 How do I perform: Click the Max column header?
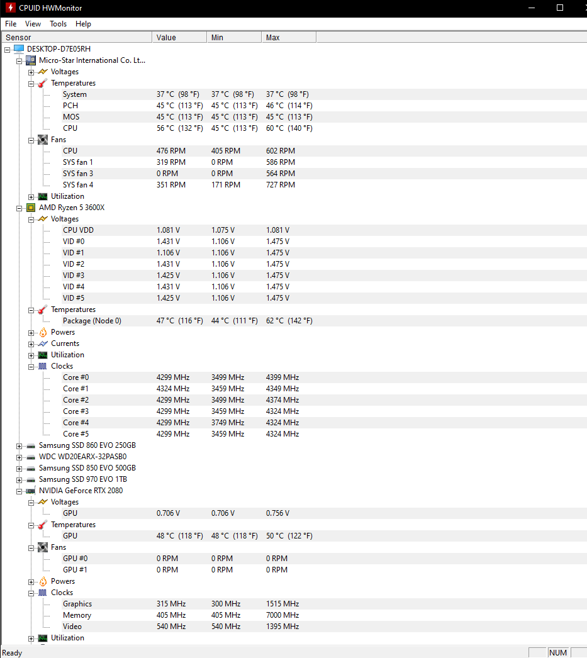click(x=289, y=37)
